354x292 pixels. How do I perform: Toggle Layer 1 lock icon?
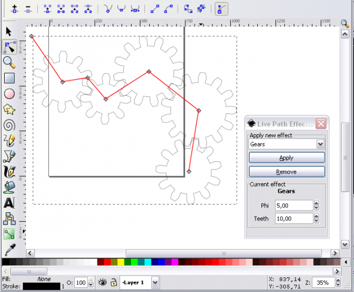(113, 283)
